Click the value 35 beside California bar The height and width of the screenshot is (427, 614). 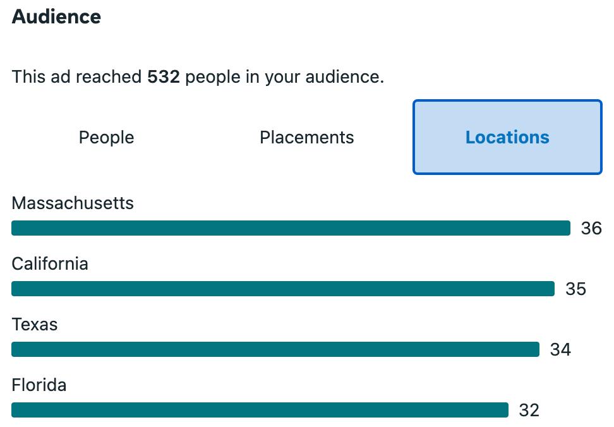point(575,289)
